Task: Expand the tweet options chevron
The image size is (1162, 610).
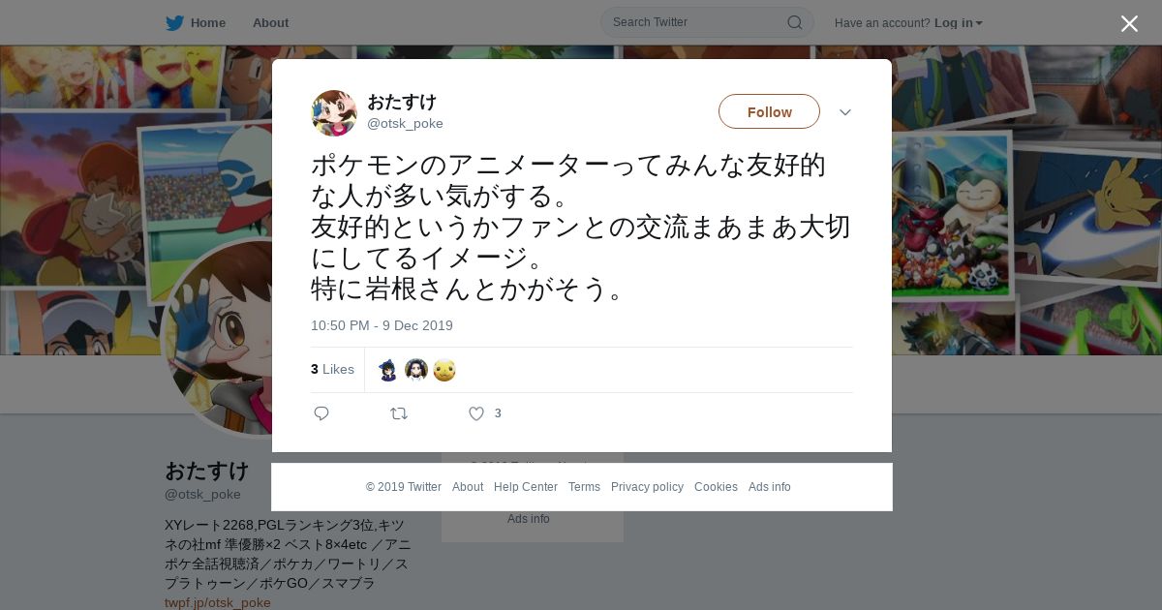Action: click(x=845, y=112)
